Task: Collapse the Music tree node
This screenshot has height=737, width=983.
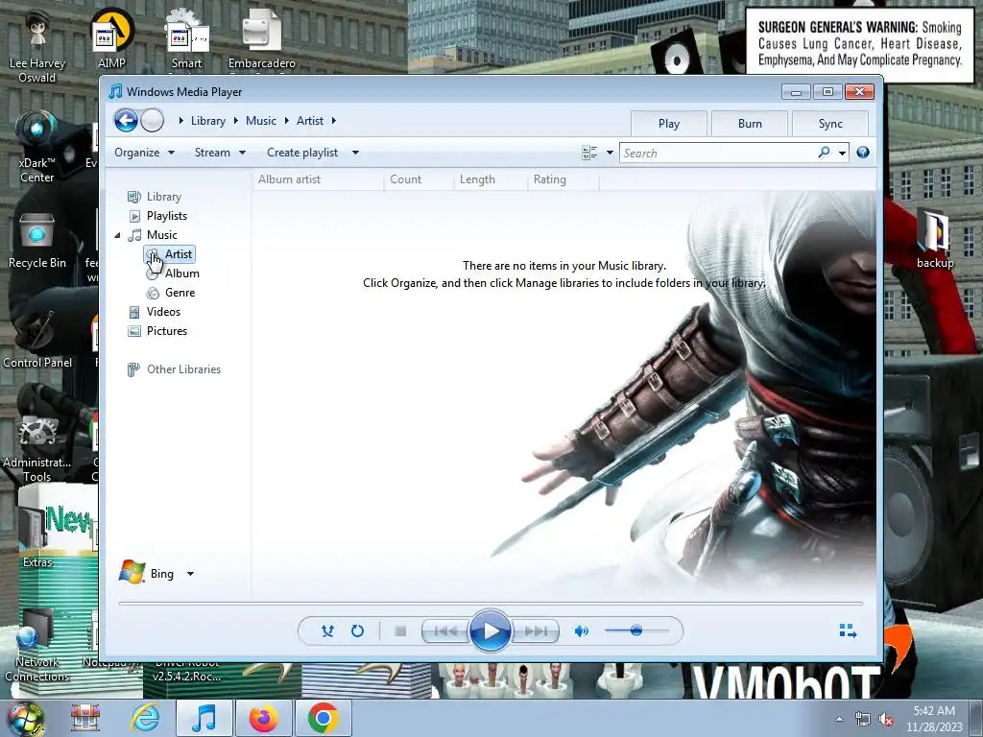Action: click(x=117, y=235)
